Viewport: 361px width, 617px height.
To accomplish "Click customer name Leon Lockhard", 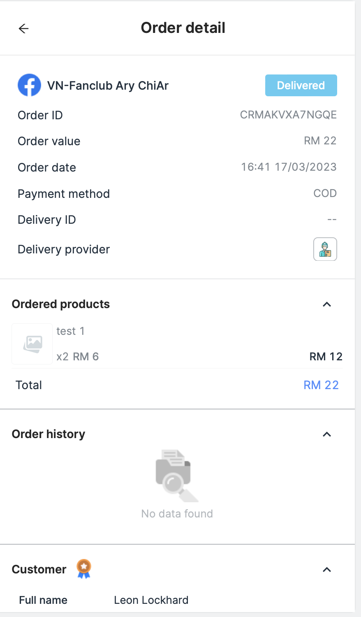I will click(151, 600).
